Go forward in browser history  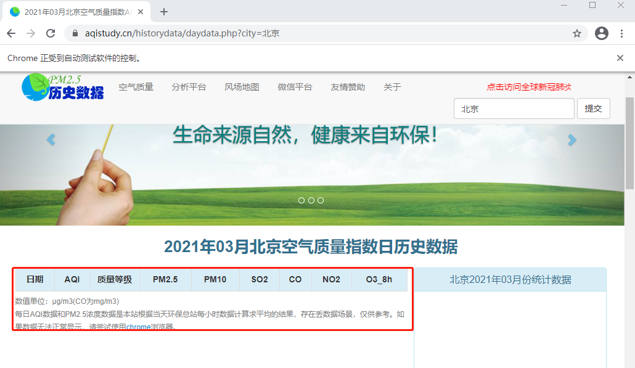[31, 33]
